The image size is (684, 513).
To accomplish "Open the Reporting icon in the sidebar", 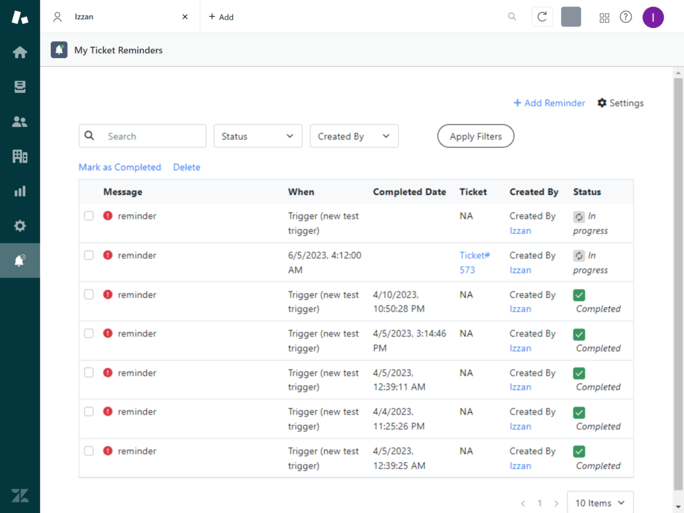I will point(20,190).
